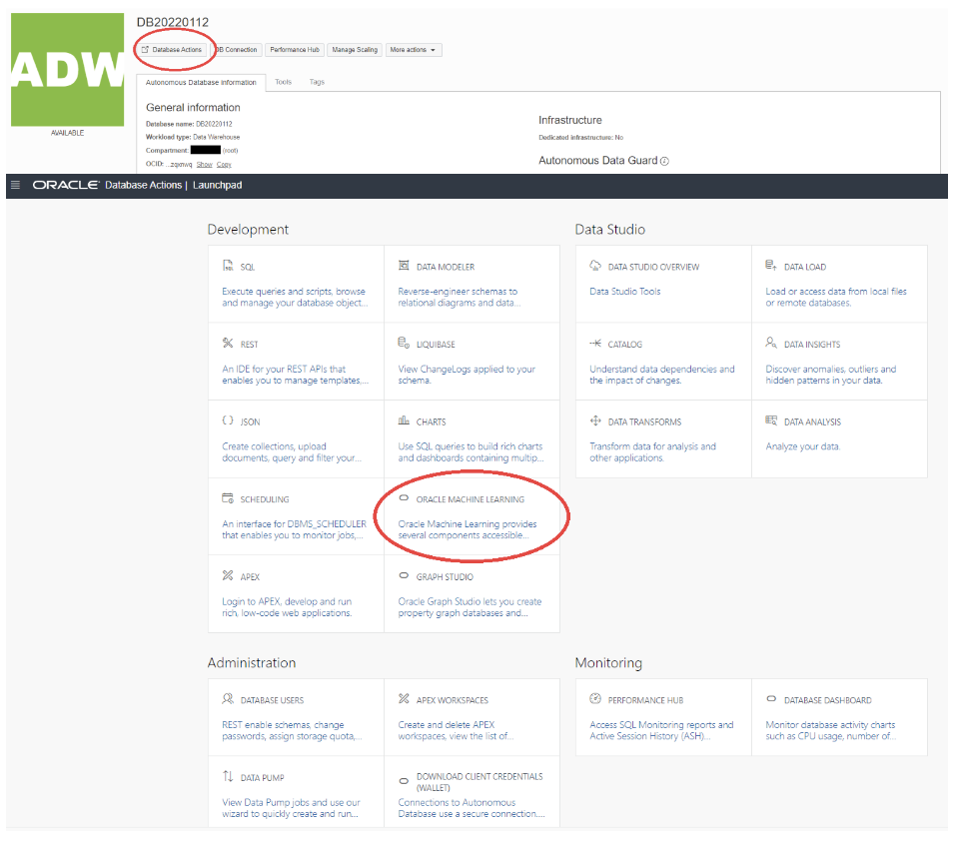Click the Manage Scaling button
The image size is (957, 841).
[355, 50]
